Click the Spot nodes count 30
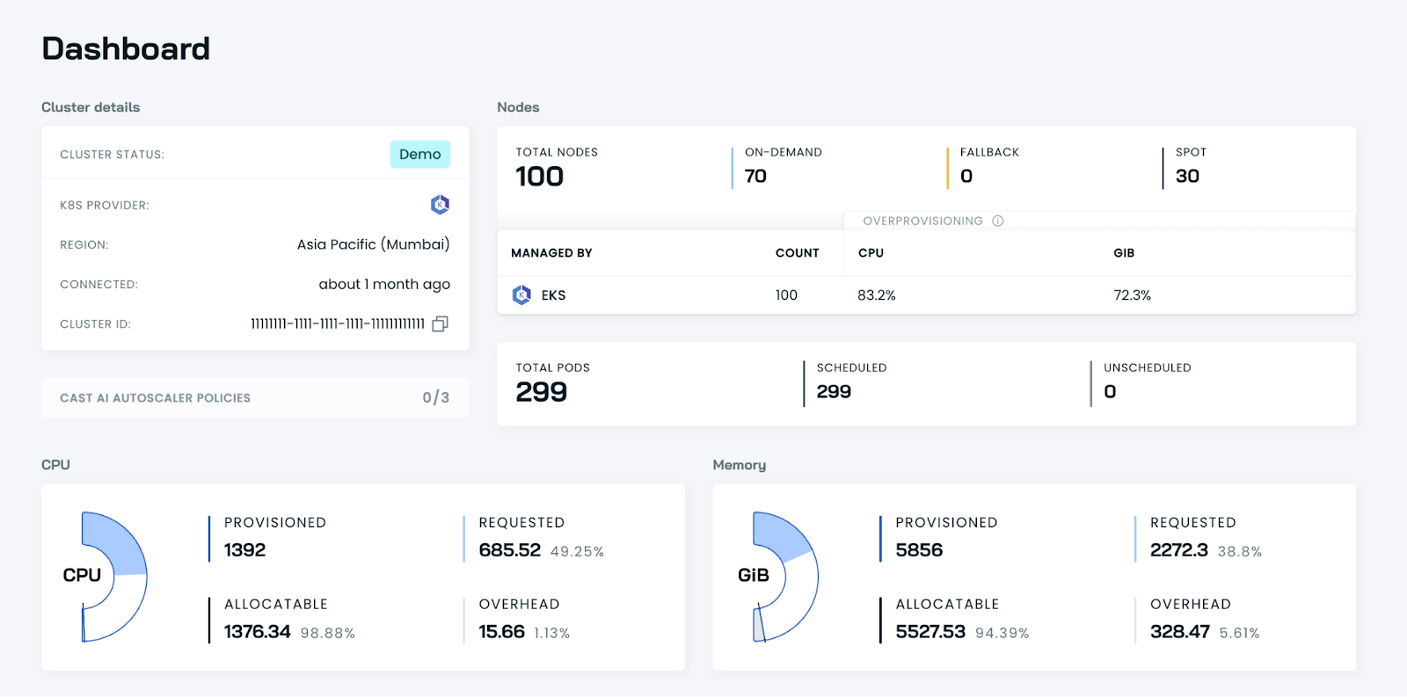Screen dimensions: 1407x697 pyautogui.click(x=1187, y=177)
